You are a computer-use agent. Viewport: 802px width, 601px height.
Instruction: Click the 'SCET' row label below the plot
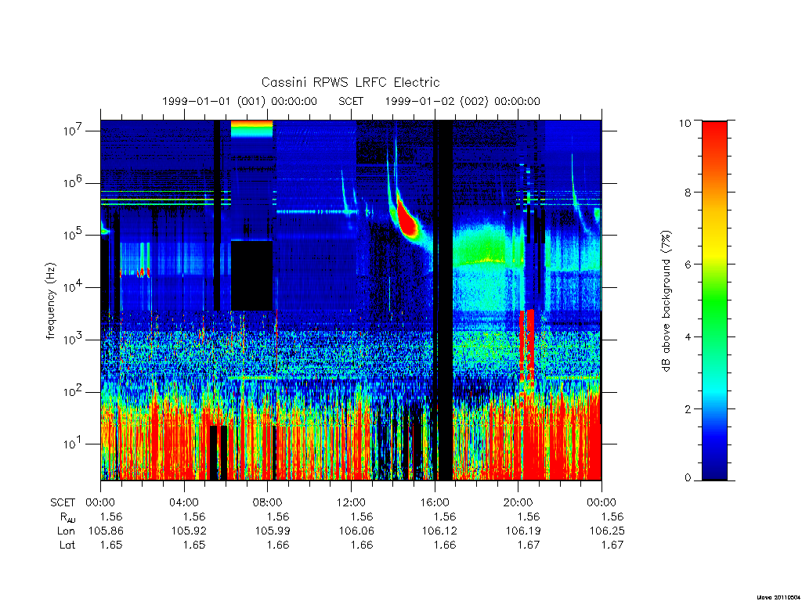pyautogui.click(x=63, y=502)
